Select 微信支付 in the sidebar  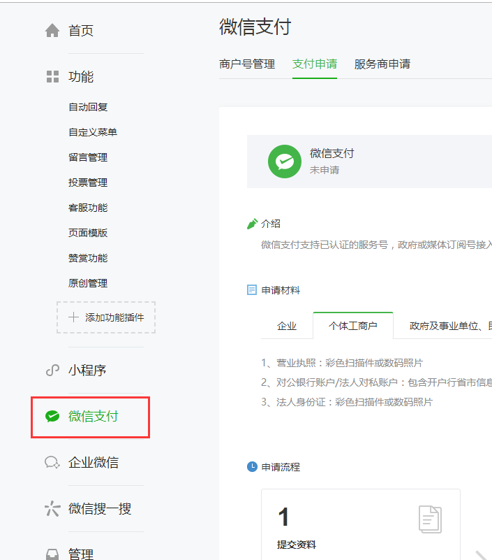[x=93, y=417]
